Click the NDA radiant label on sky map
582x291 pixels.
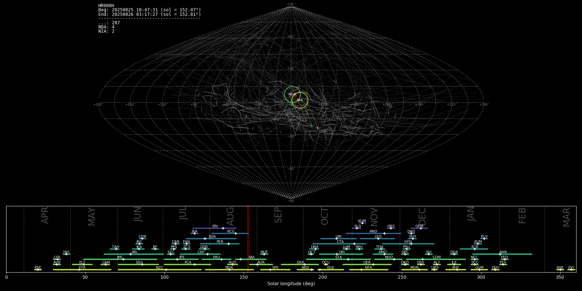292,94
